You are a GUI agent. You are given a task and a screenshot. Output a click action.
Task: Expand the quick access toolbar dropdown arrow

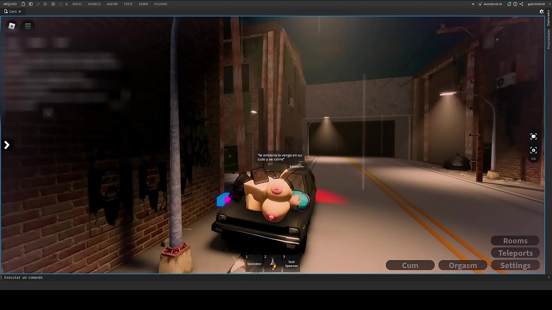tap(66, 4)
